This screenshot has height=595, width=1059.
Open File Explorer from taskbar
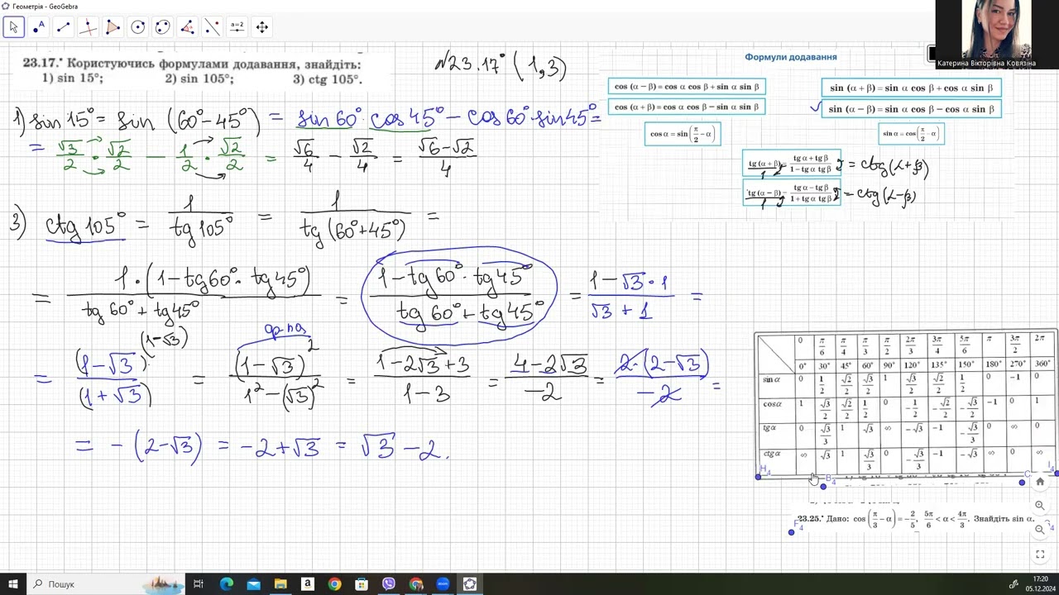click(280, 584)
